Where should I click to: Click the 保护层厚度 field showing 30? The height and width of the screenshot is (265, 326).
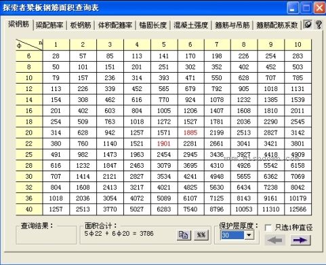tap(232, 235)
